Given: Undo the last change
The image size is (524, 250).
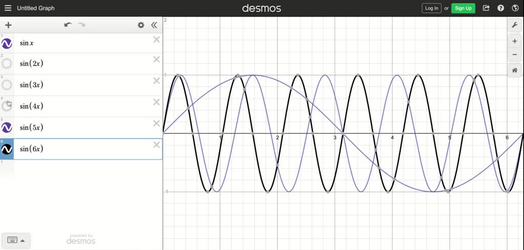Looking at the screenshot, I should (x=68, y=25).
